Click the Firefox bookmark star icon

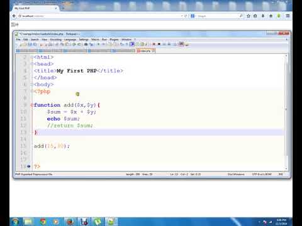click(249, 16)
